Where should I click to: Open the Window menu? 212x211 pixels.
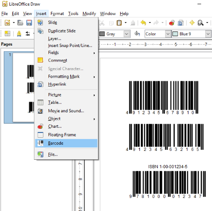(x=108, y=14)
